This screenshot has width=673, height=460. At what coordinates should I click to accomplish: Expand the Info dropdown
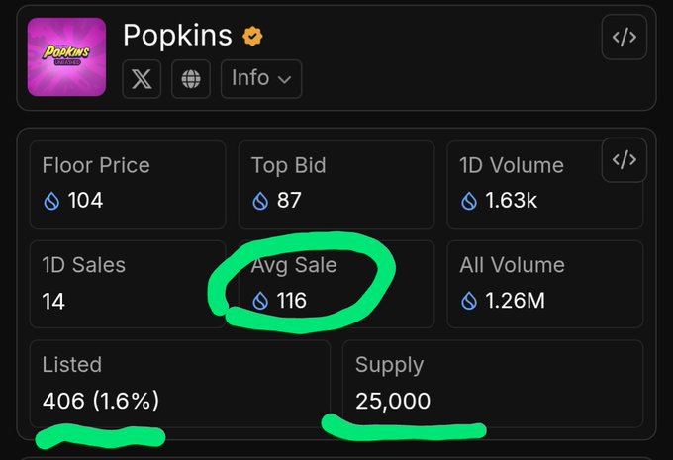[x=261, y=78]
